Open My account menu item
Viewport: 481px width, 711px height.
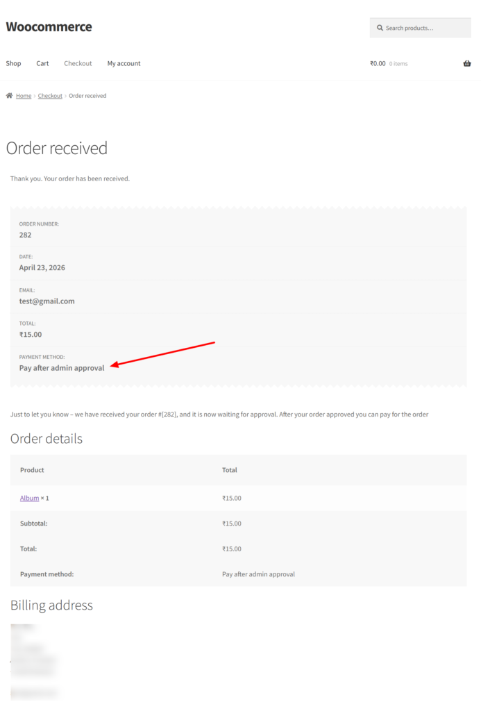pos(124,64)
